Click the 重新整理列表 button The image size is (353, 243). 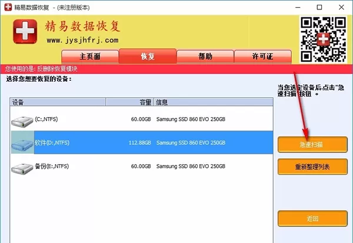pyautogui.click(x=312, y=167)
